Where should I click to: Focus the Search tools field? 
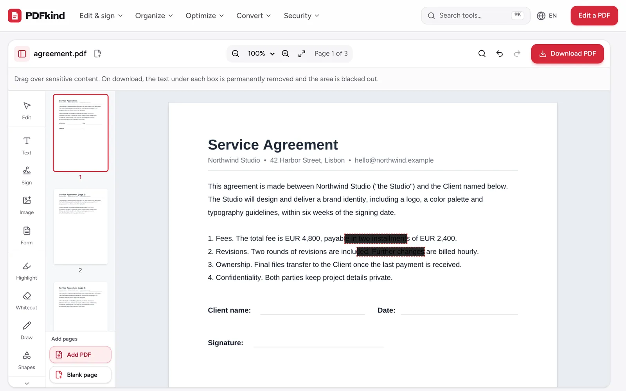(475, 16)
